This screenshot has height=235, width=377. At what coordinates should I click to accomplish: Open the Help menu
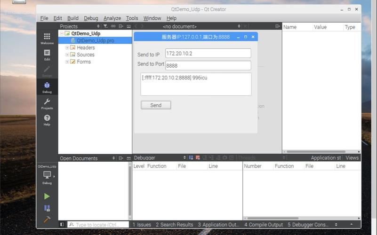[171, 18]
